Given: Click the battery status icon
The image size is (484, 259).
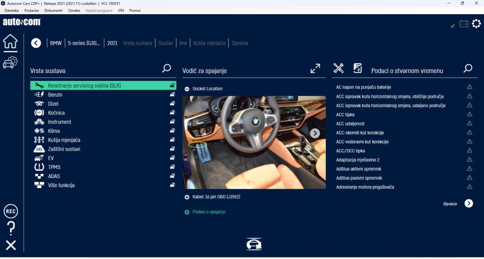Looking at the screenshot, I should point(464,24).
